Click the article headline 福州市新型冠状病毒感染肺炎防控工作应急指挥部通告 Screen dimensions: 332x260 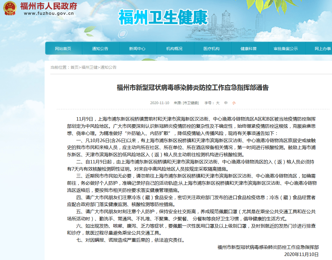click(x=193, y=87)
